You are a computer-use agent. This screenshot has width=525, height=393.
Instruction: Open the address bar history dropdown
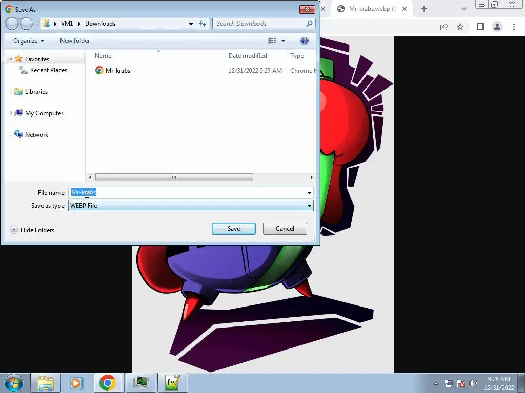(191, 24)
